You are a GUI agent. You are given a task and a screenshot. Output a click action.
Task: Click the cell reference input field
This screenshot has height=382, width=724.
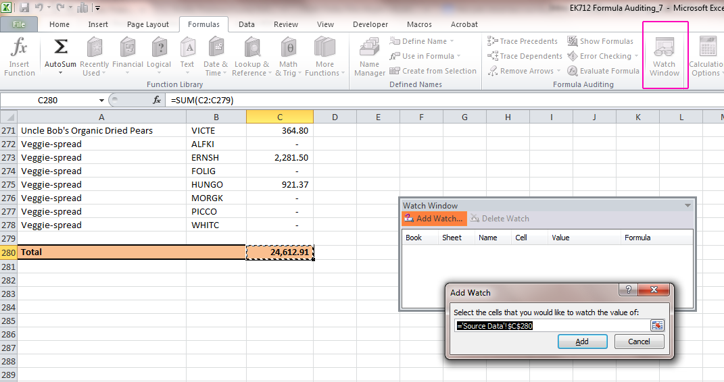point(553,326)
